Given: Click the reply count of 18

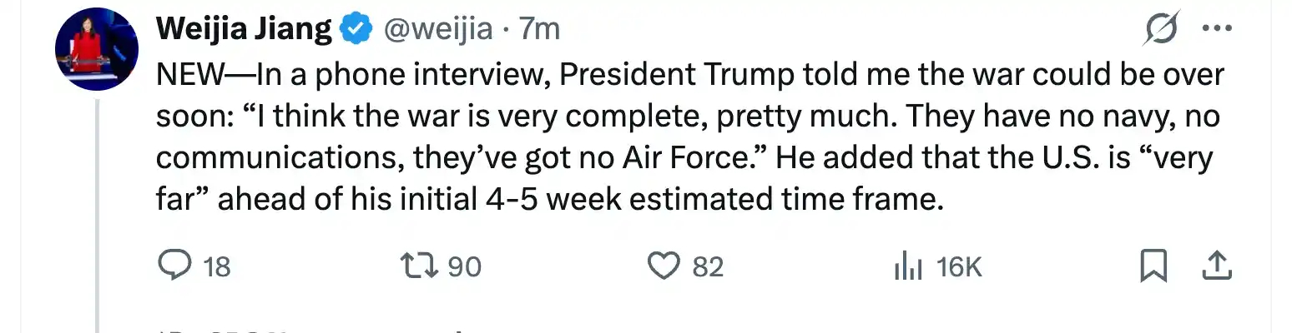Looking at the screenshot, I should click(216, 267).
